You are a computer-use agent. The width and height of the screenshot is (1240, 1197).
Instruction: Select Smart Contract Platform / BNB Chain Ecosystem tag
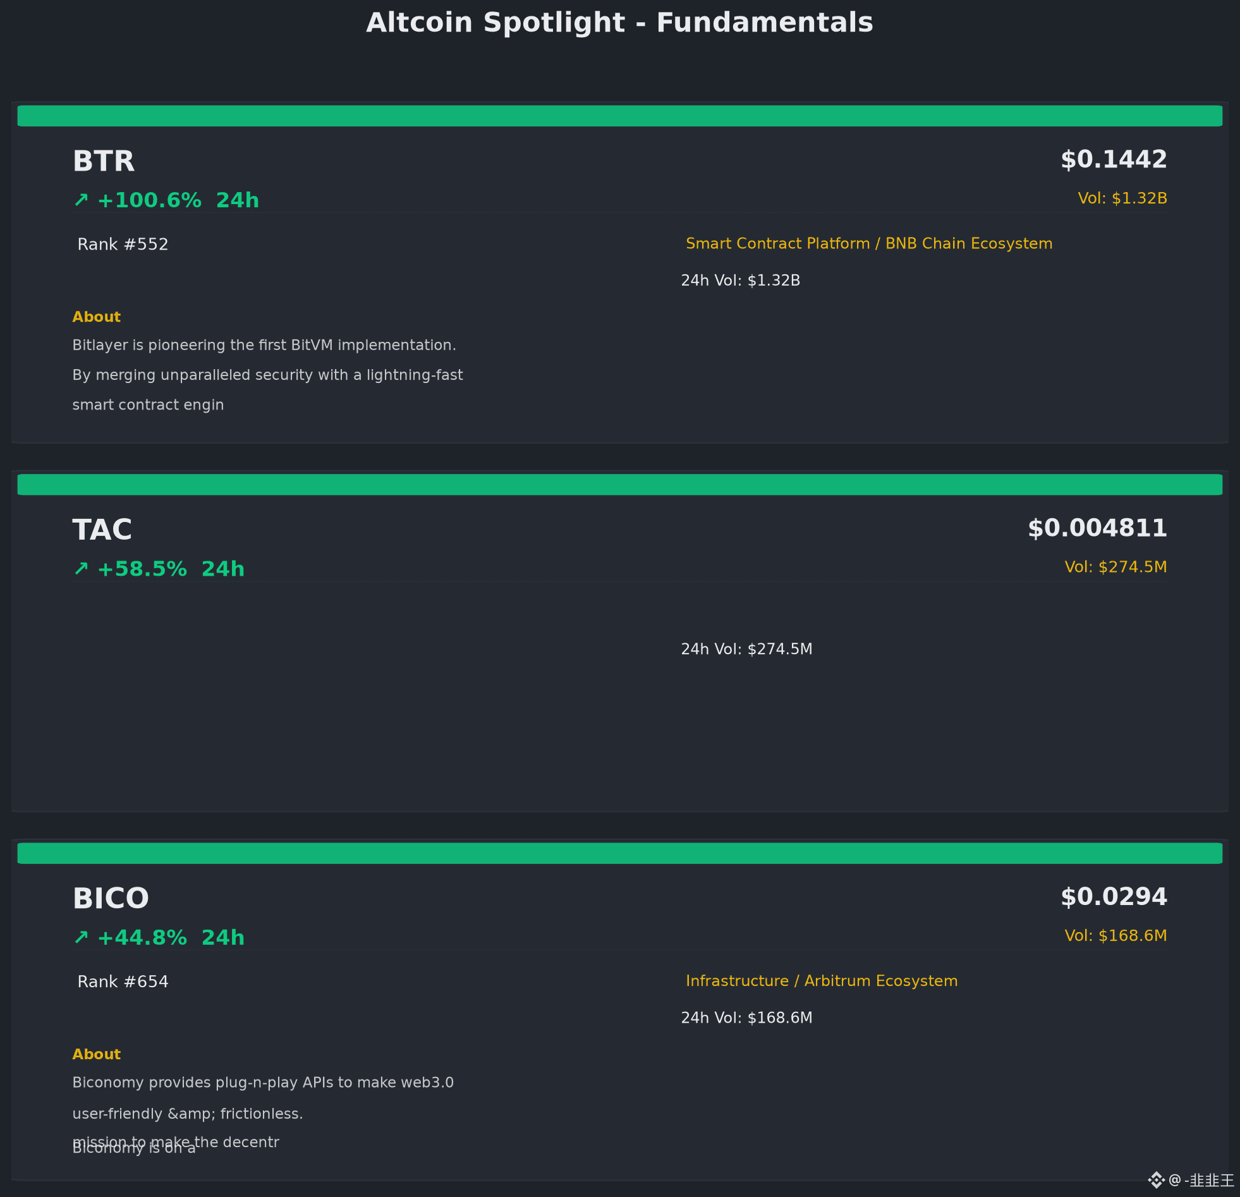(x=869, y=244)
